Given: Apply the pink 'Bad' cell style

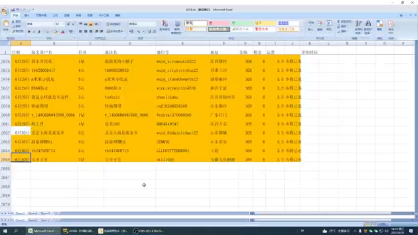Looking at the screenshot, I should click(219, 23).
